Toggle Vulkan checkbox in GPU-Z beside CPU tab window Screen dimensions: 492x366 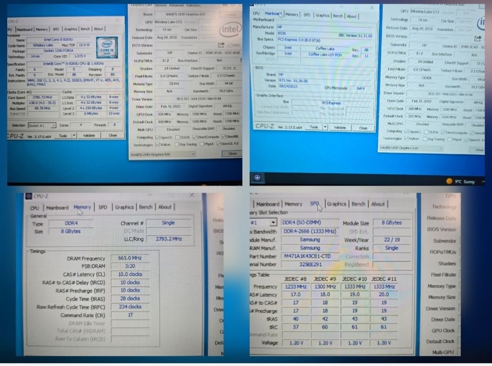pyautogui.click(x=158, y=144)
